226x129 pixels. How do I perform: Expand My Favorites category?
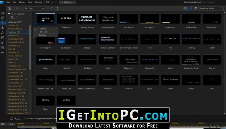pyautogui.click(x=9, y=14)
